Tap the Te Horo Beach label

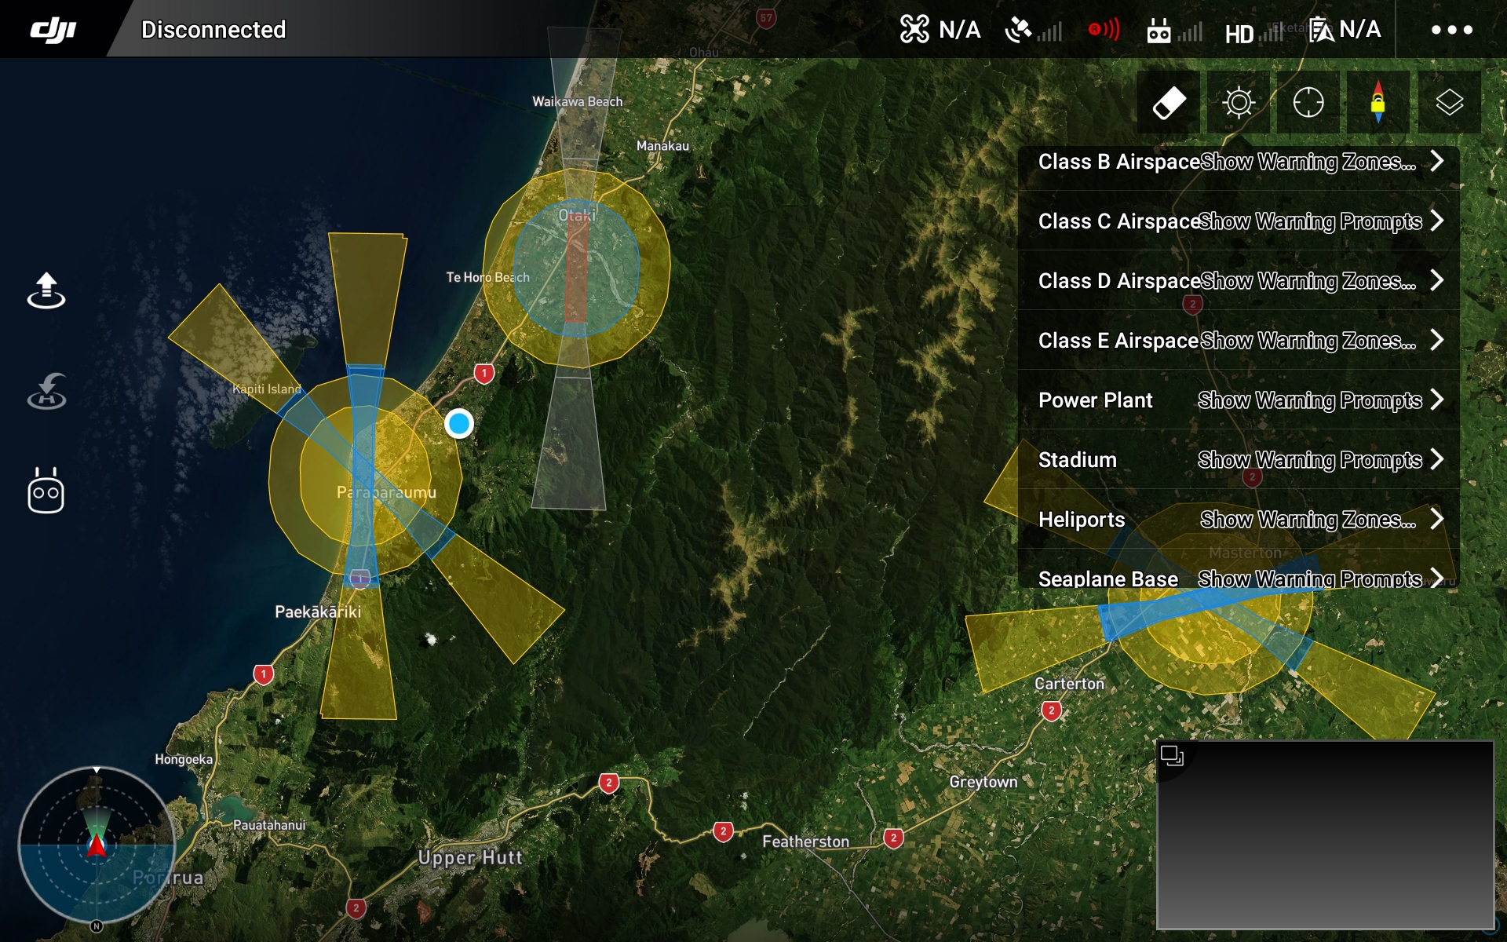[x=488, y=277]
